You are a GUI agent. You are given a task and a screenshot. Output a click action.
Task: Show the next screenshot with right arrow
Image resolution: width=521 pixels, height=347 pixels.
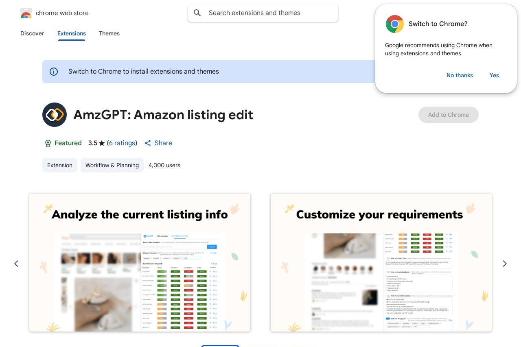505,264
